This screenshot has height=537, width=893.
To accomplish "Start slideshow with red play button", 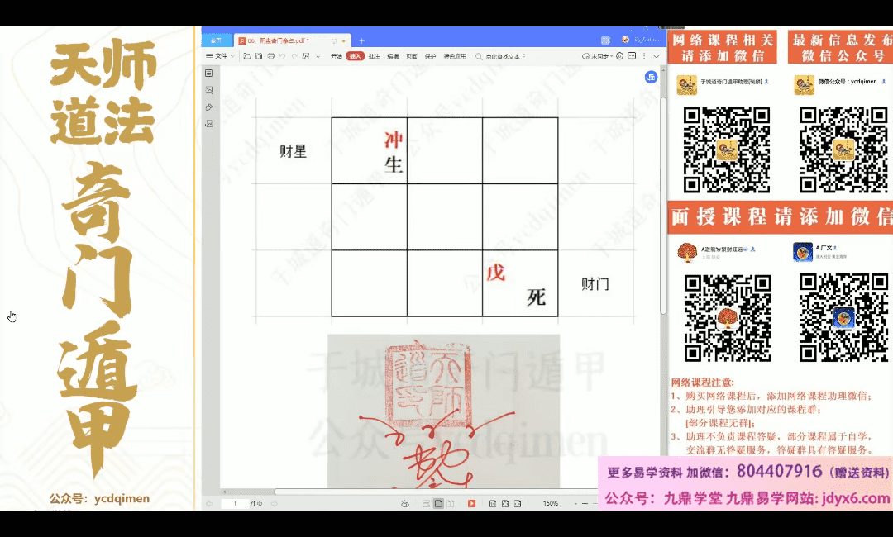I will point(471,503).
